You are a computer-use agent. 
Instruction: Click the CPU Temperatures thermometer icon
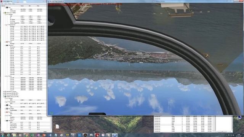pos(7,25)
